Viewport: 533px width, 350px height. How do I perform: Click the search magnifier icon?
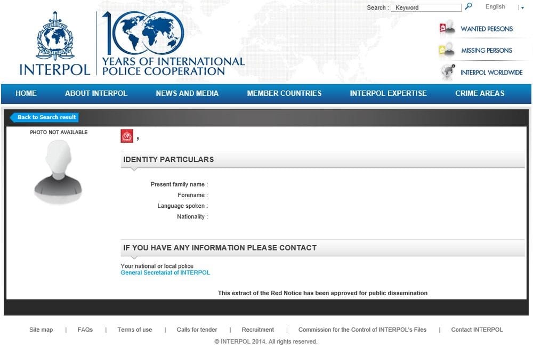coord(469,6)
